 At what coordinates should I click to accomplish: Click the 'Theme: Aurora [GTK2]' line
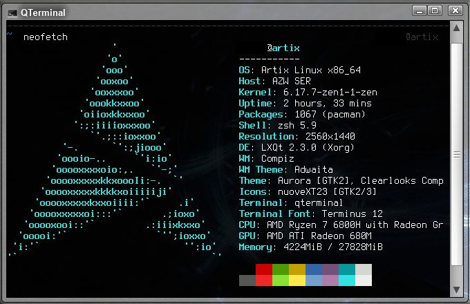[x=341, y=180]
